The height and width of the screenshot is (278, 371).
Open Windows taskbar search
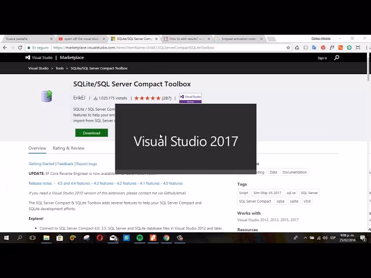[20, 238]
